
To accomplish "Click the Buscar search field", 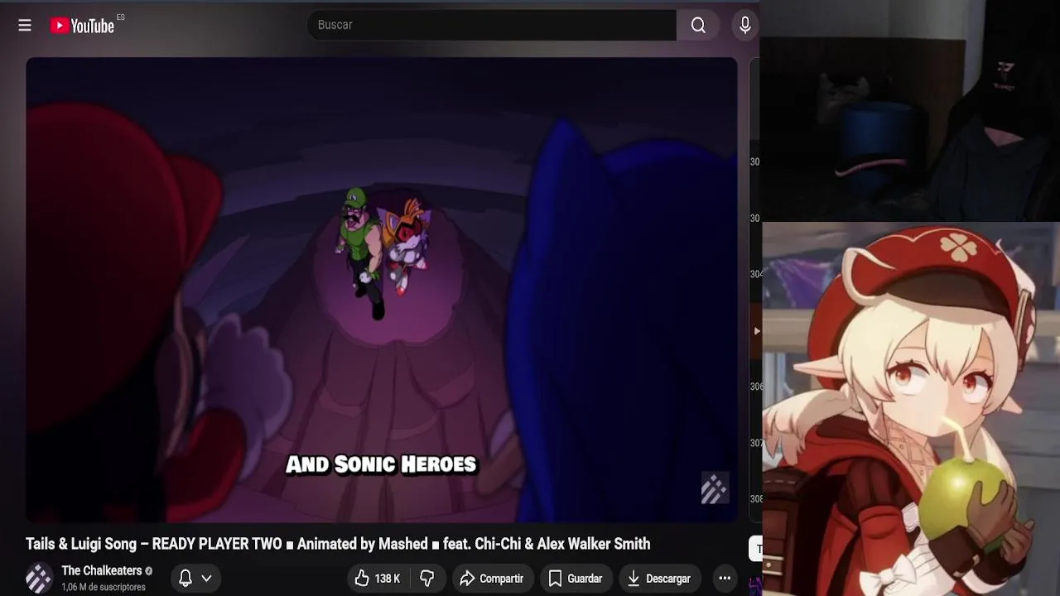I will [492, 25].
